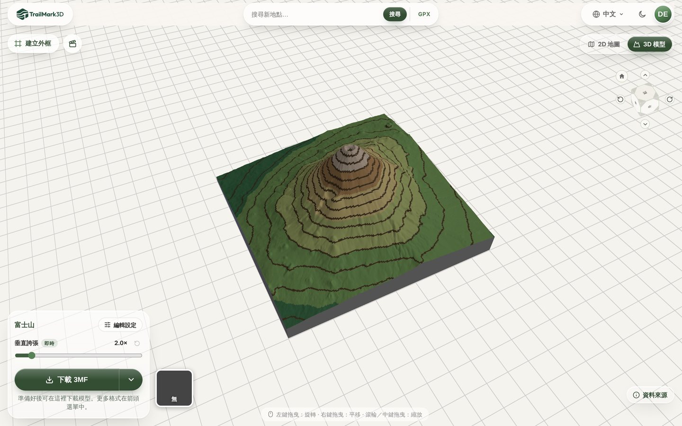
Task: Focus the 搜尋新地點 search field
Action: pyautogui.click(x=315, y=14)
